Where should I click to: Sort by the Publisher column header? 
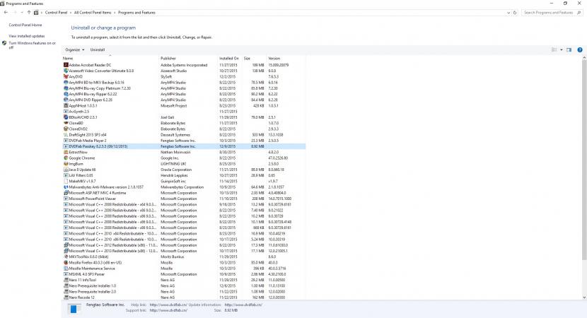[x=168, y=58]
